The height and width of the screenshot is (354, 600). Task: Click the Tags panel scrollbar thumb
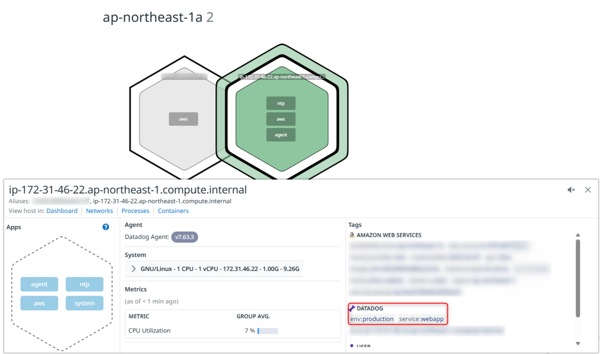click(x=578, y=278)
